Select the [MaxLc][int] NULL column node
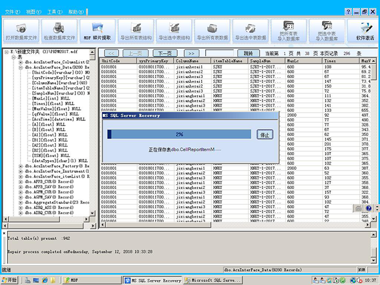 pyautogui.click(x=51, y=98)
